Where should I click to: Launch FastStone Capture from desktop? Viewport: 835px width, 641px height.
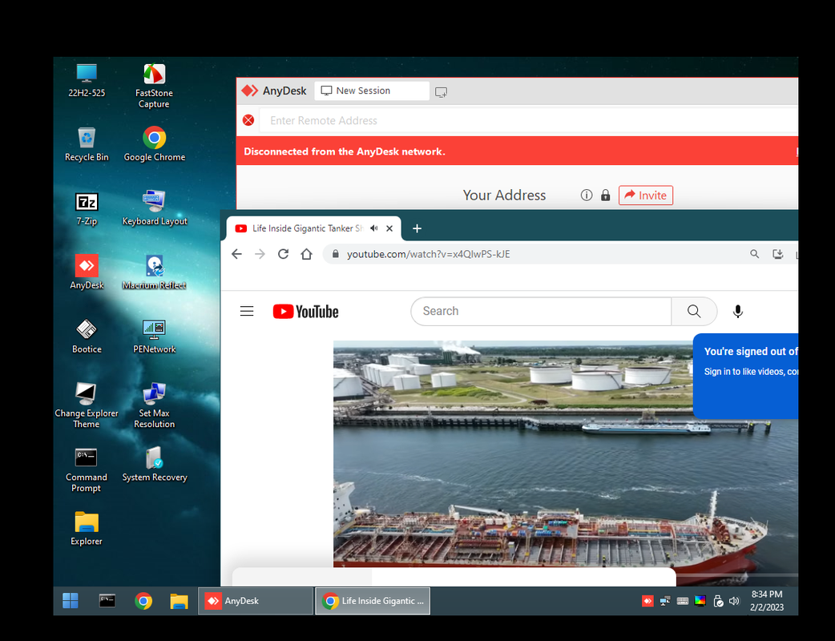pyautogui.click(x=154, y=86)
